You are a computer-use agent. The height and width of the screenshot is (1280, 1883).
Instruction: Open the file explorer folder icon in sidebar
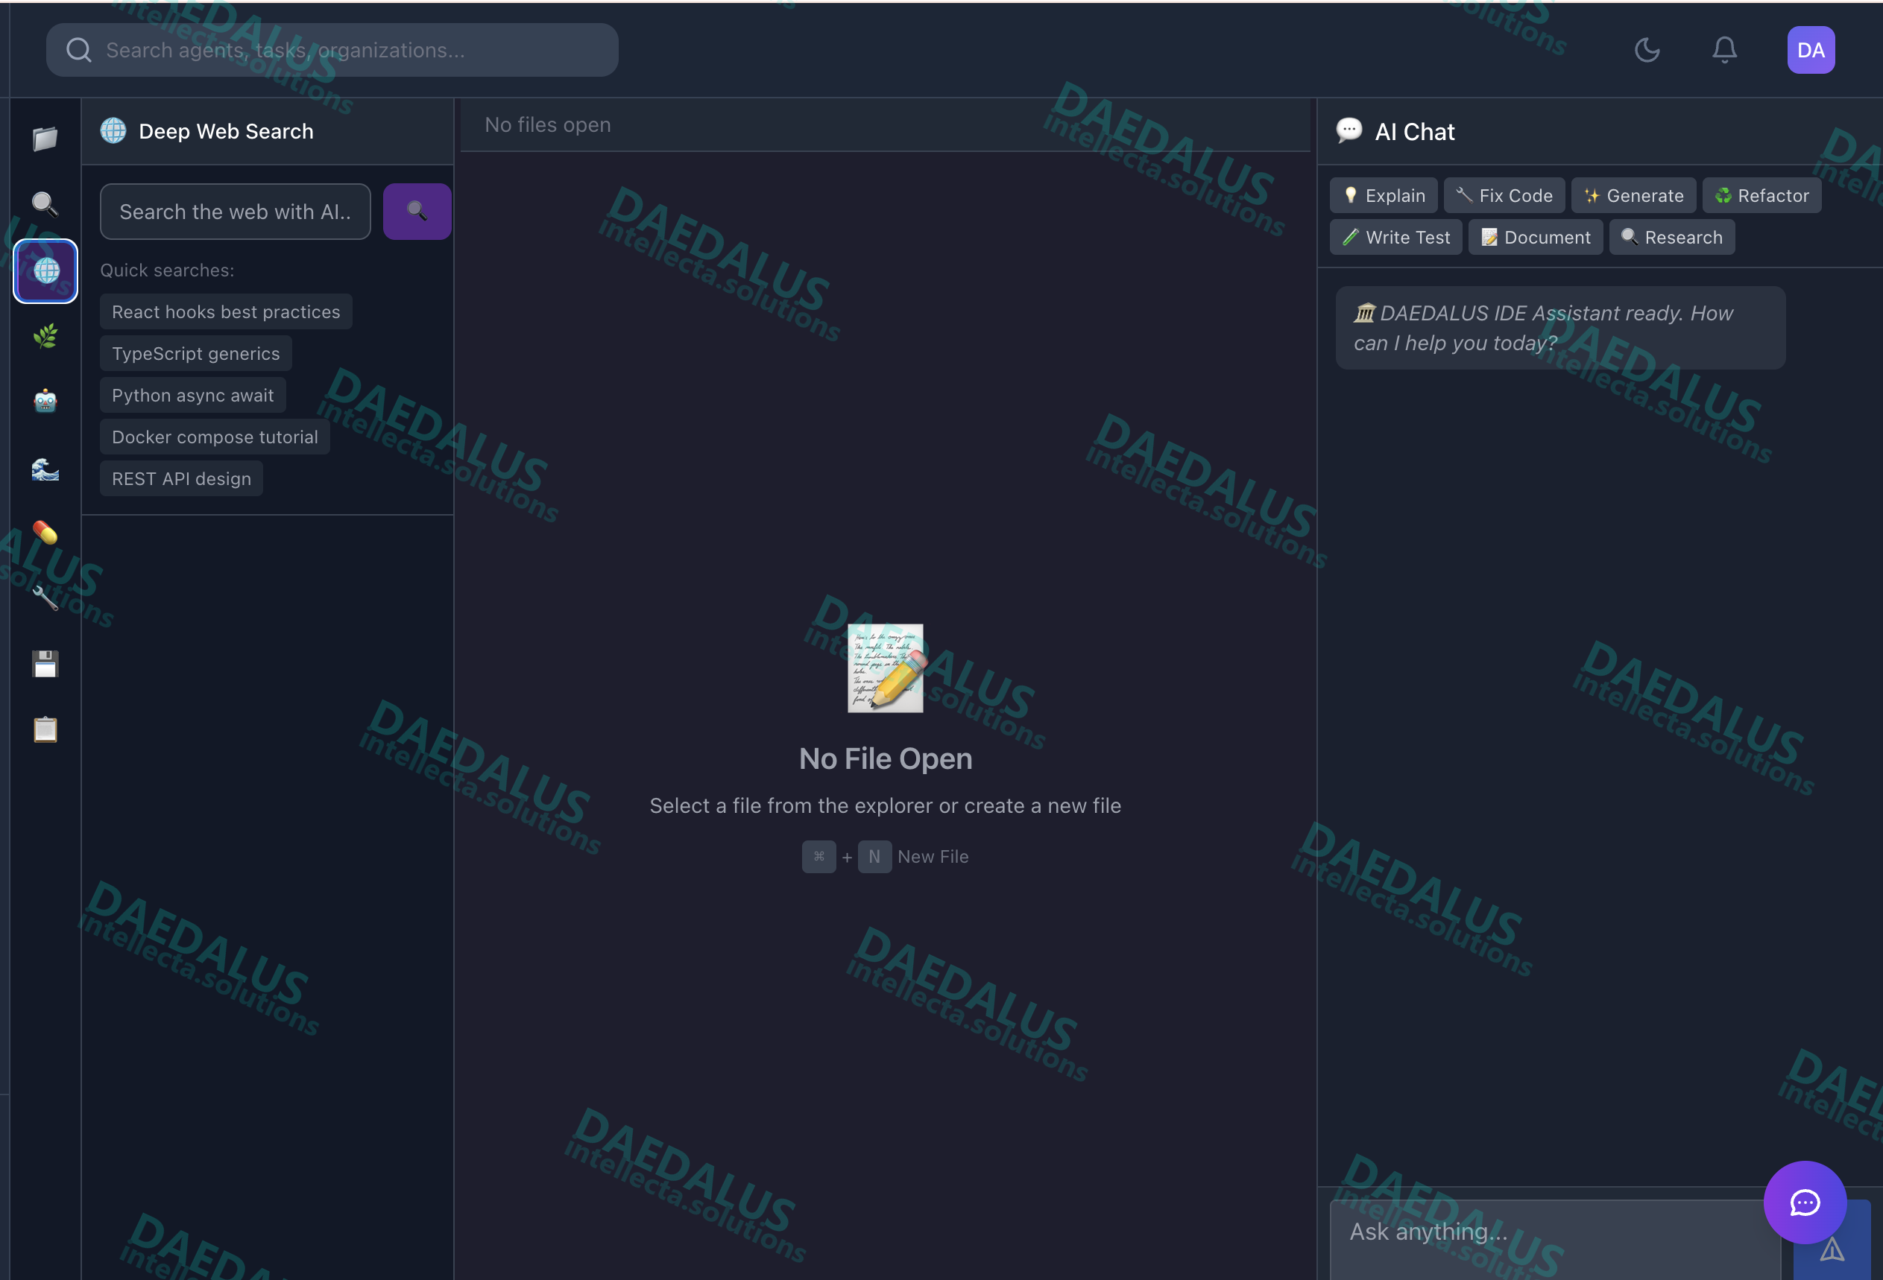point(45,139)
